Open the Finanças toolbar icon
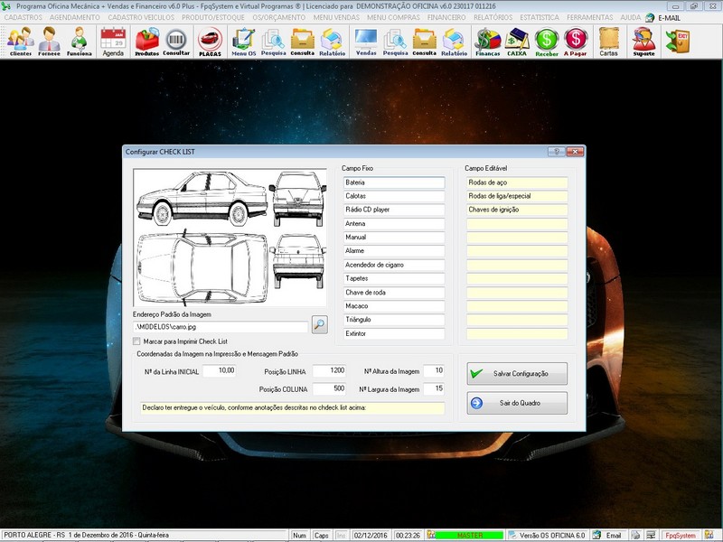Image resolution: width=723 pixels, height=542 pixels. click(488, 41)
